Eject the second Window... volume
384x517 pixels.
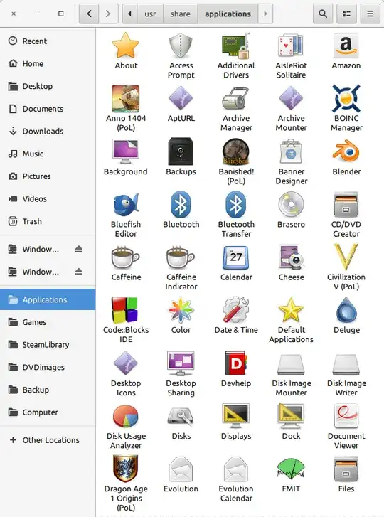[78, 272]
